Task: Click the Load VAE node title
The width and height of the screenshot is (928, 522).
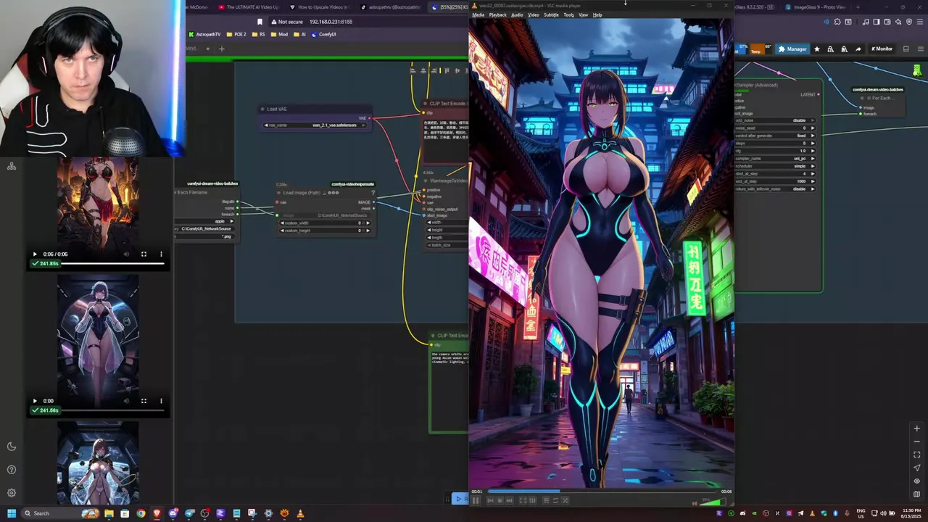Action: (276, 109)
